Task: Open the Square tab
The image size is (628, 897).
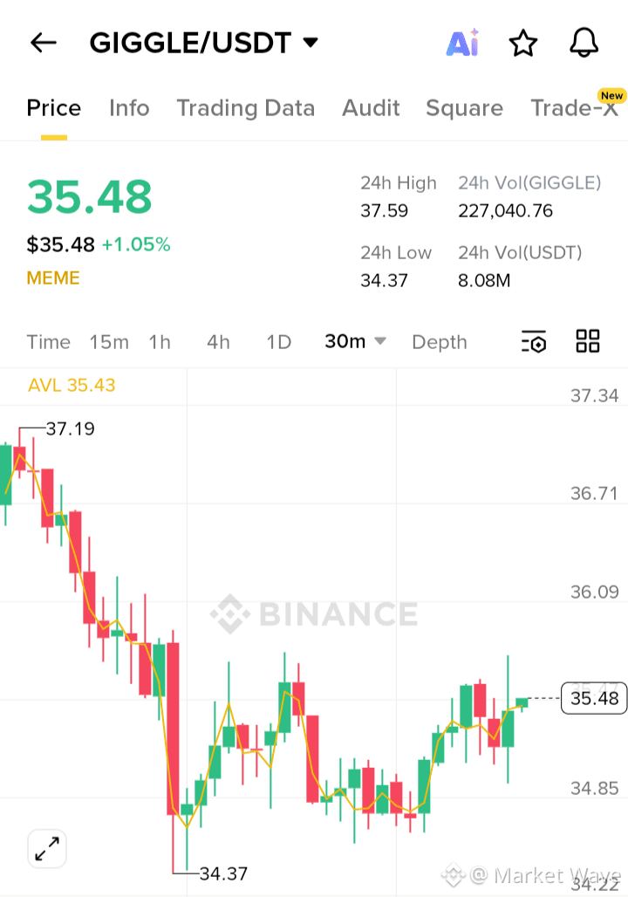Action: coord(464,108)
